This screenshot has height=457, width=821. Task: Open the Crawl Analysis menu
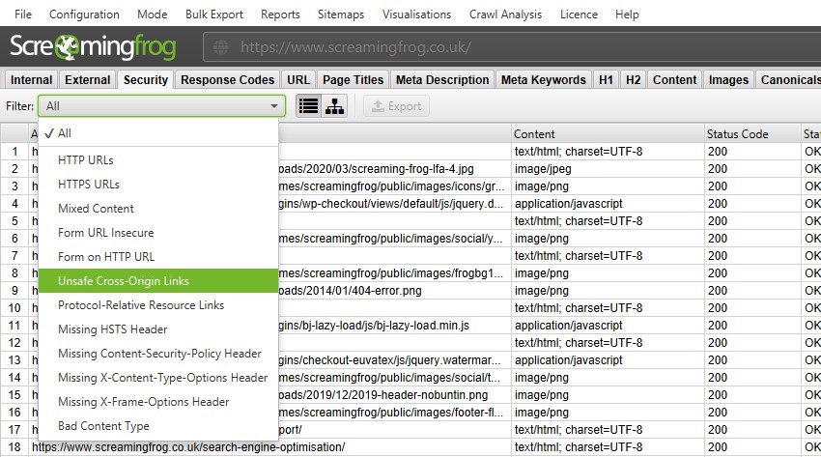506,14
